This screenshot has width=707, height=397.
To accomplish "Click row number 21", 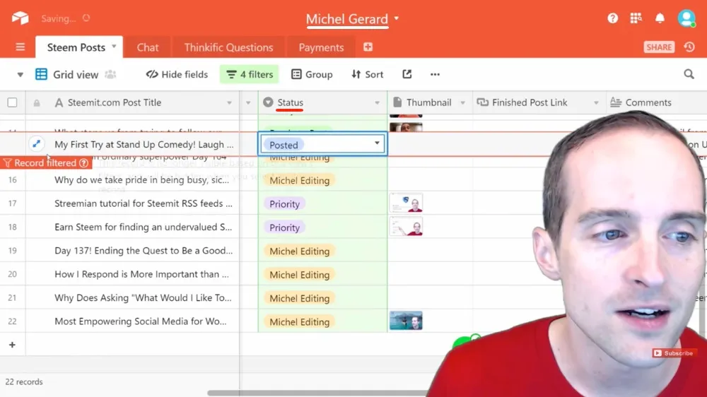I will coord(12,297).
